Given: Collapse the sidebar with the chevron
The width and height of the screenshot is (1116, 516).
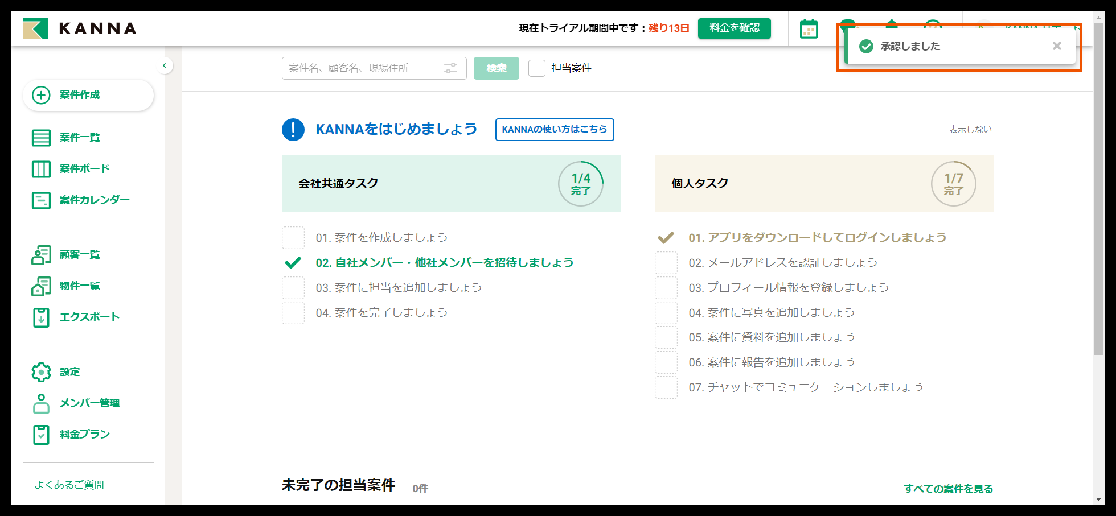Looking at the screenshot, I should (x=165, y=66).
